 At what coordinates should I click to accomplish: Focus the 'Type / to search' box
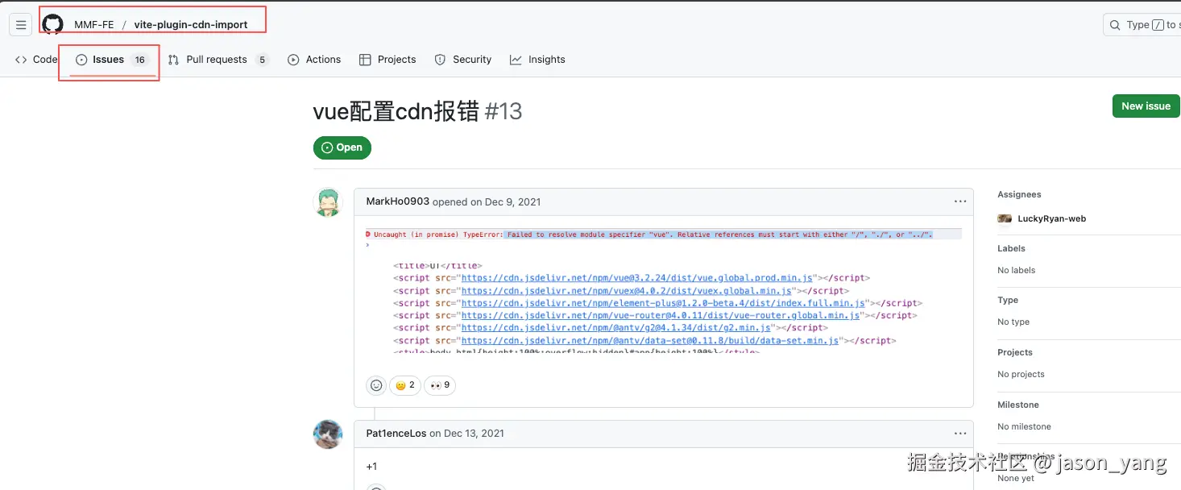point(1142,25)
